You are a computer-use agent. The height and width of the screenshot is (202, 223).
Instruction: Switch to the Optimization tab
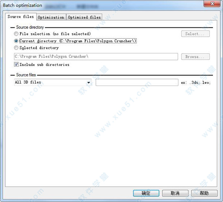pos(51,17)
